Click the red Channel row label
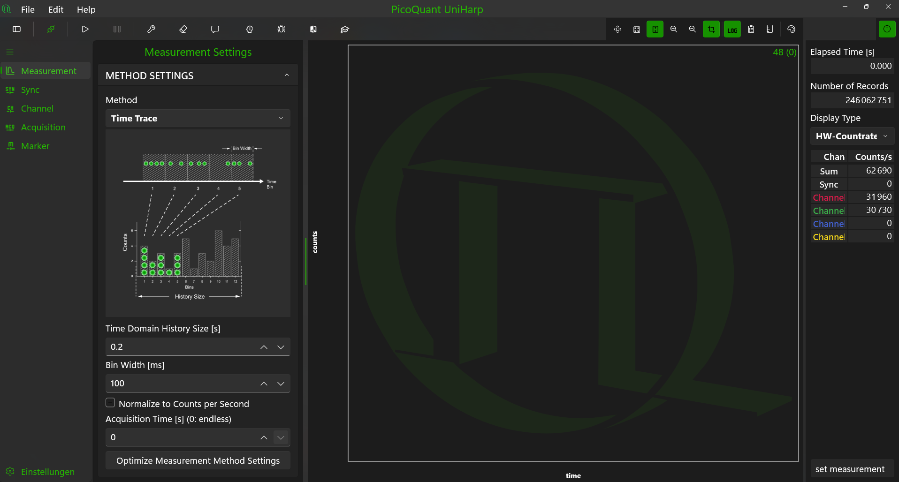Image resolution: width=899 pixels, height=482 pixels. [x=829, y=197]
